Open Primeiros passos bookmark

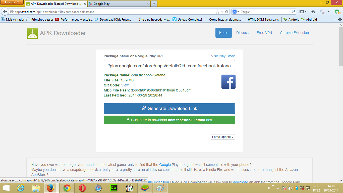[x=40, y=19]
